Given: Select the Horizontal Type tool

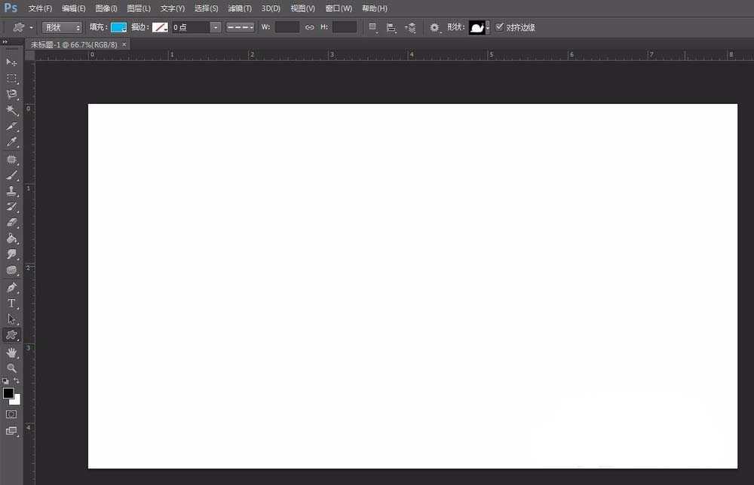Looking at the screenshot, I should (11, 304).
